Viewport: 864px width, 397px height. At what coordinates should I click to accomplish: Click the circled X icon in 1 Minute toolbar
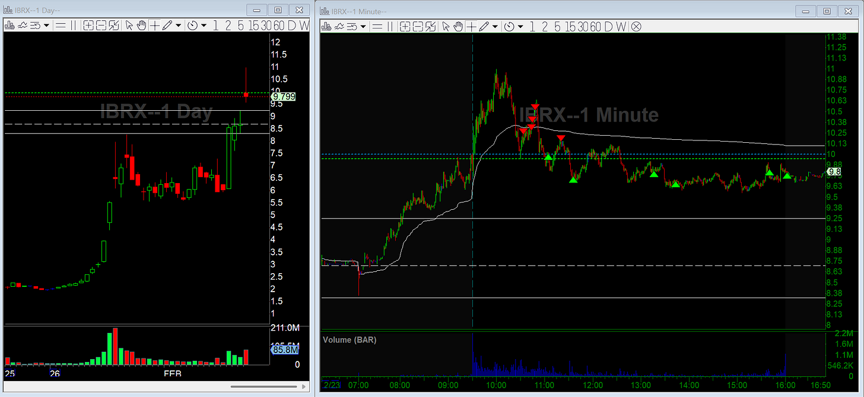(x=636, y=27)
